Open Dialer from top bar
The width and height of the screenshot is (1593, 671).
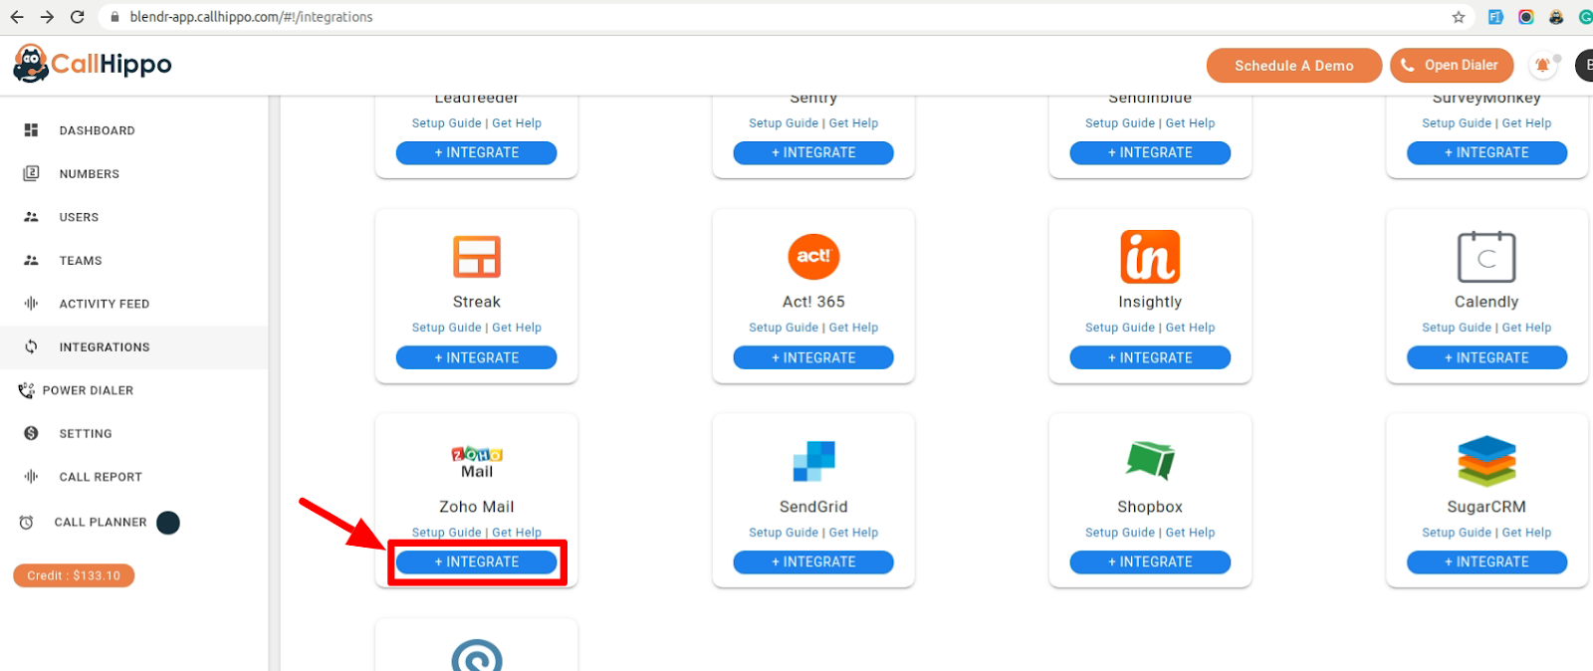click(x=1452, y=65)
